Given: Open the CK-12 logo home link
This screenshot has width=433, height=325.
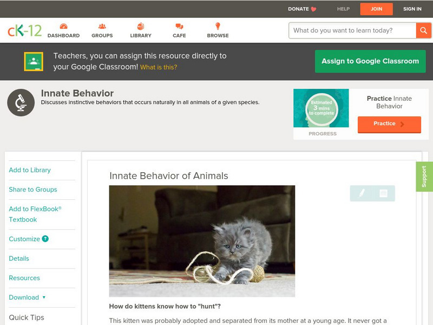Looking at the screenshot, I should coord(24,30).
